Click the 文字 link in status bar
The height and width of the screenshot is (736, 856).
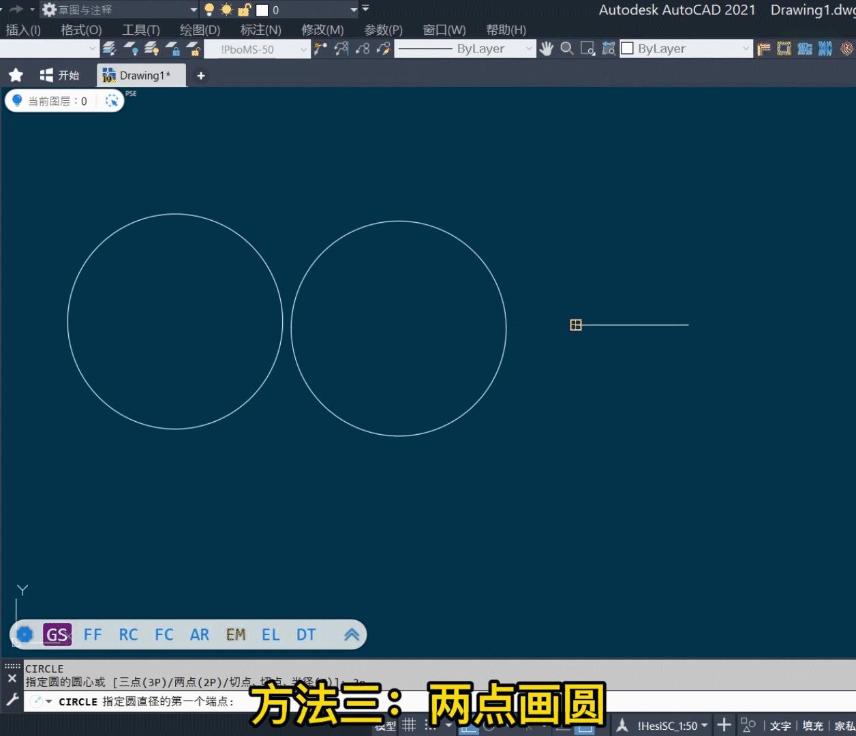[x=781, y=725]
